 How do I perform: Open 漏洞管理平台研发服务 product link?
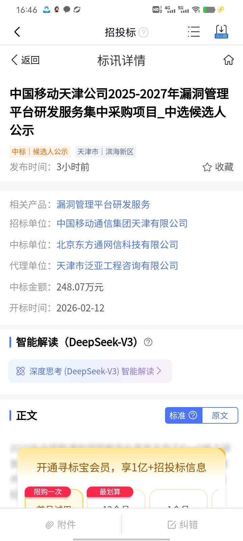(x=103, y=205)
